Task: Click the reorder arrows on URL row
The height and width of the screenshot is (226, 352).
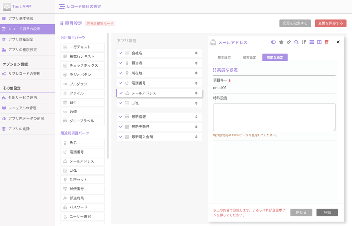Action: pyautogui.click(x=196, y=103)
